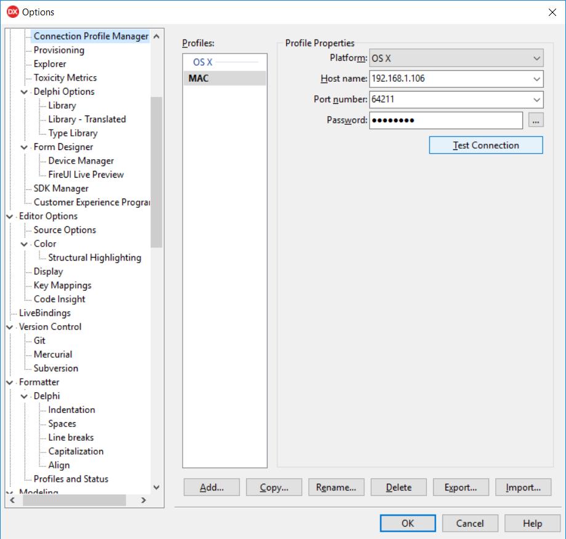Select Library - Translated tree item
Viewport: 566px width, 539px height.
point(87,119)
